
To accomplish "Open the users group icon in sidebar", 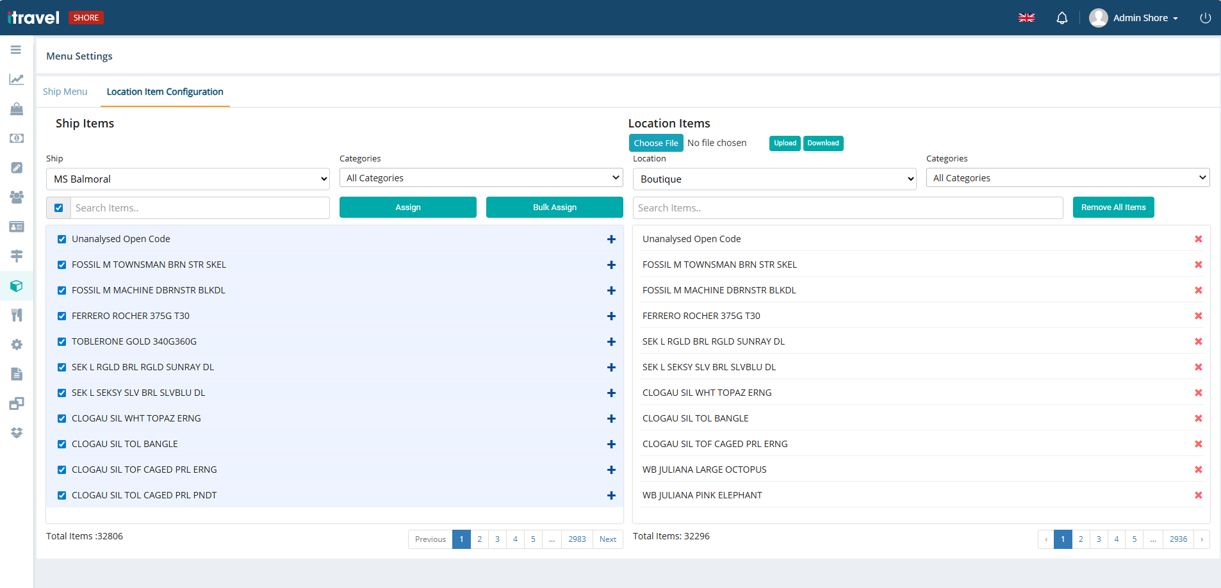I will tap(16, 197).
